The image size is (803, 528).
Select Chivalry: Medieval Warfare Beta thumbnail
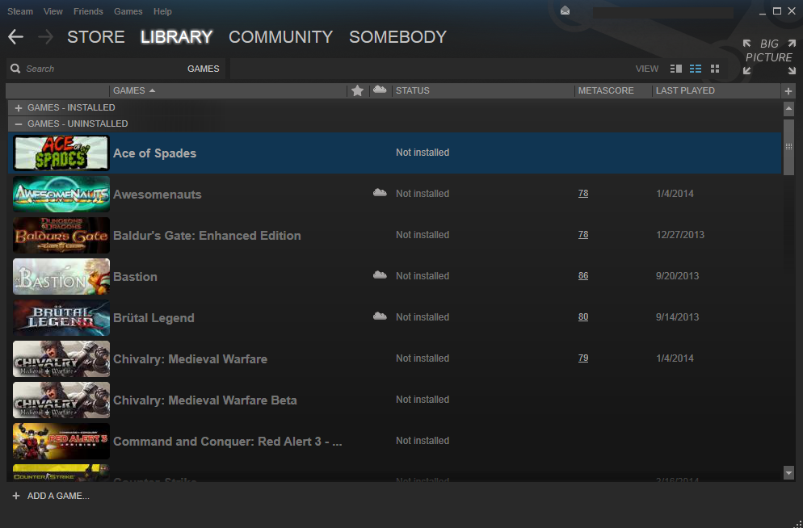(x=61, y=400)
